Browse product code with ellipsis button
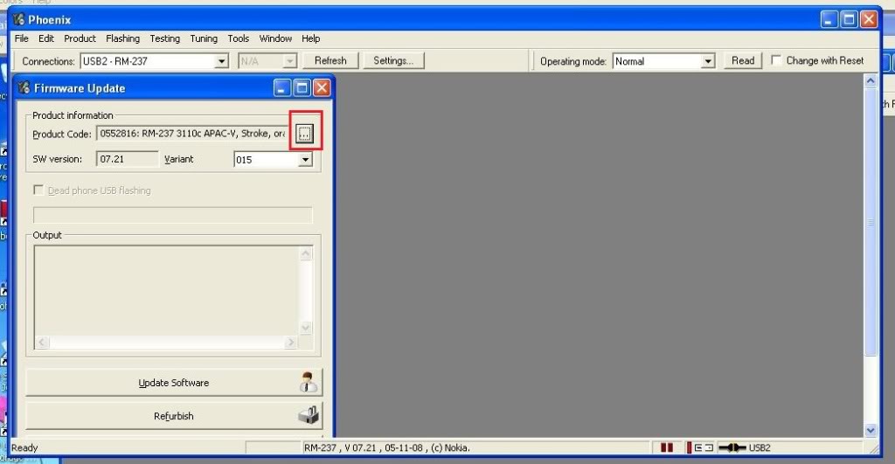Viewport: 895px width, 464px height. click(304, 134)
